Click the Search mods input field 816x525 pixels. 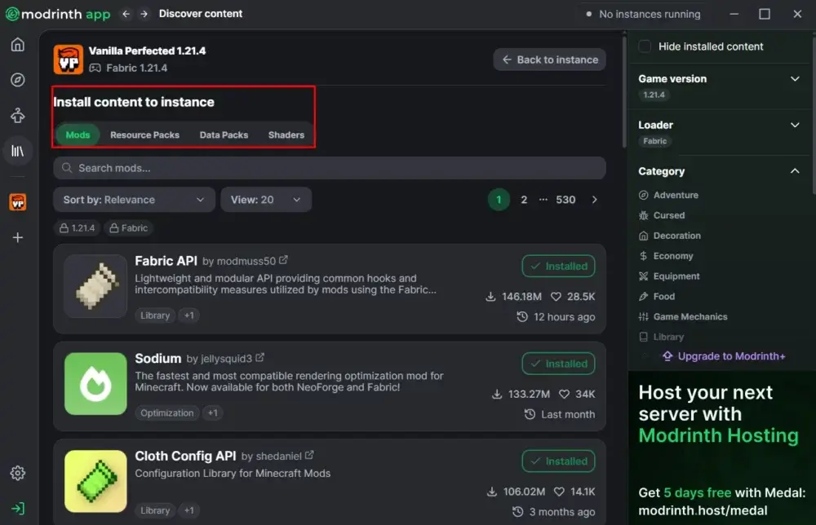click(x=330, y=168)
